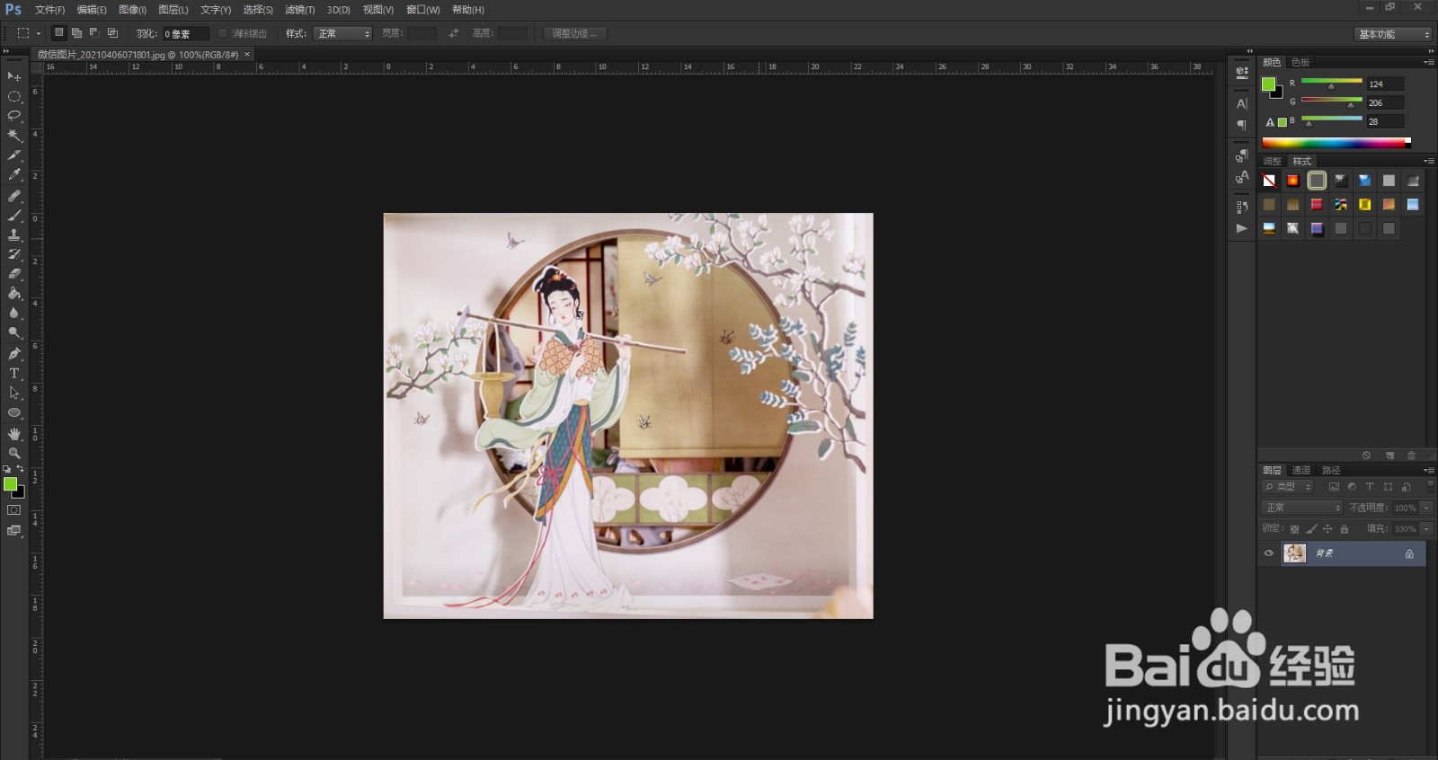
Task: Select the Eyedropper tool
Action: click(13, 175)
